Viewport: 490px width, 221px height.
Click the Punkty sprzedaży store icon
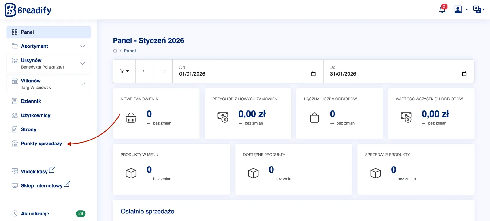(x=15, y=144)
